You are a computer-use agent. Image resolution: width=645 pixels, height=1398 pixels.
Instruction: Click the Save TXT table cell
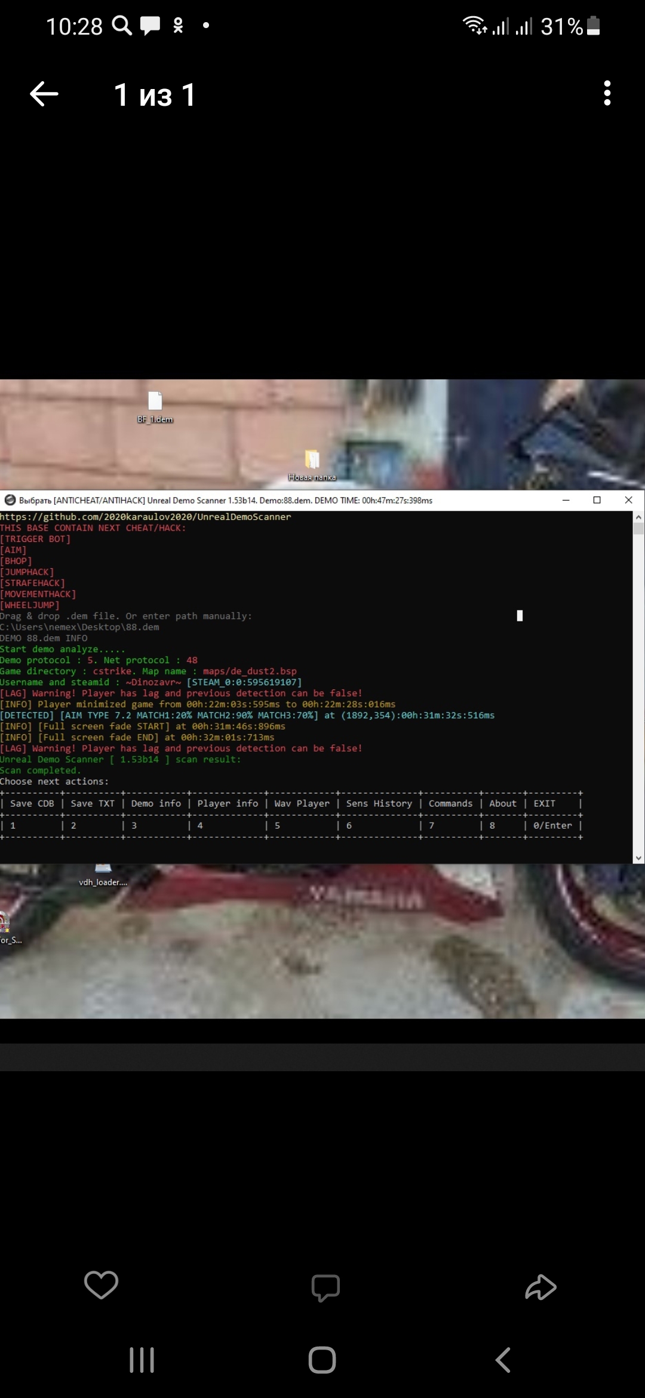click(x=93, y=804)
